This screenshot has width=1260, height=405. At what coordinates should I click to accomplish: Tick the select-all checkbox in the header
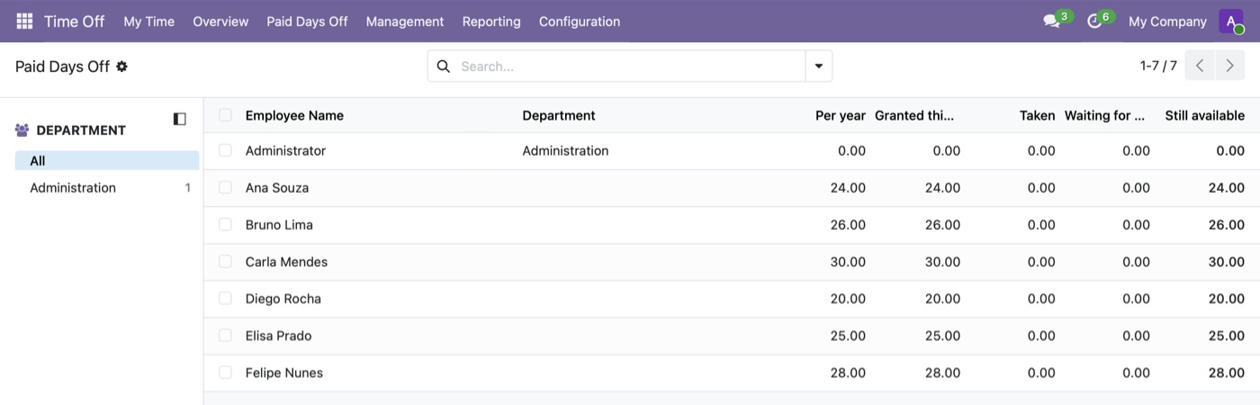pyautogui.click(x=225, y=115)
